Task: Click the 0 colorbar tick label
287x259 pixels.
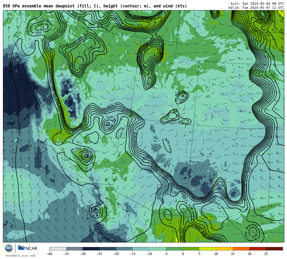Action: pyautogui.click(x=183, y=254)
